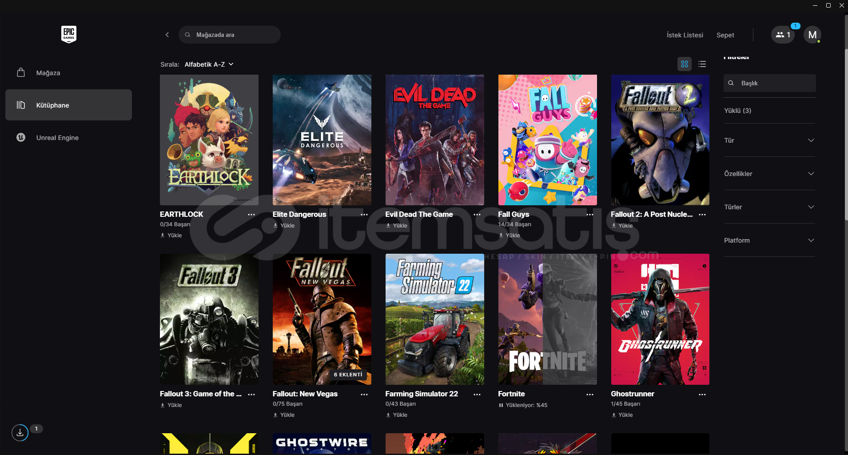Screen dimensions: 848x455
Task: Click Yükle under Fall Guys
Action: pyautogui.click(x=509, y=235)
